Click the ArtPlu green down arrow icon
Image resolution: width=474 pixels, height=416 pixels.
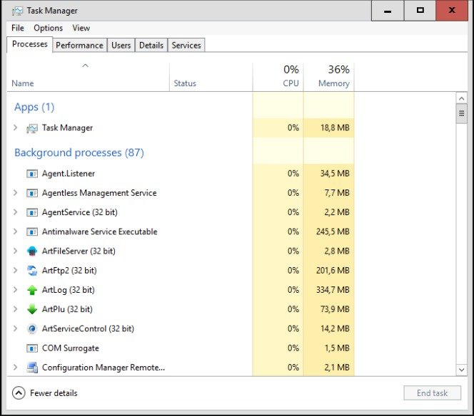pyautogui.click(x=32, y=309)
